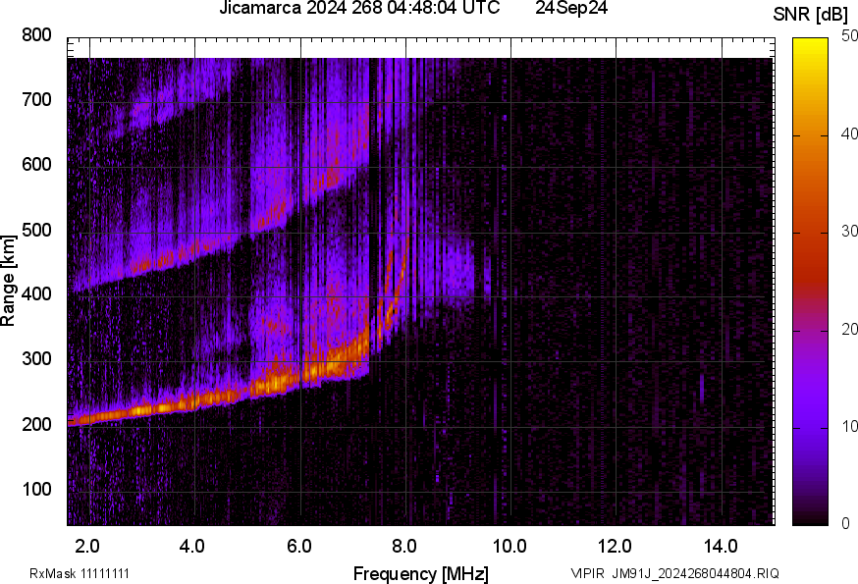Image resolution: width=858 pixels, height=584 pixels.
Task: Click the date label '24Sep24'
Action: point(571,8)
